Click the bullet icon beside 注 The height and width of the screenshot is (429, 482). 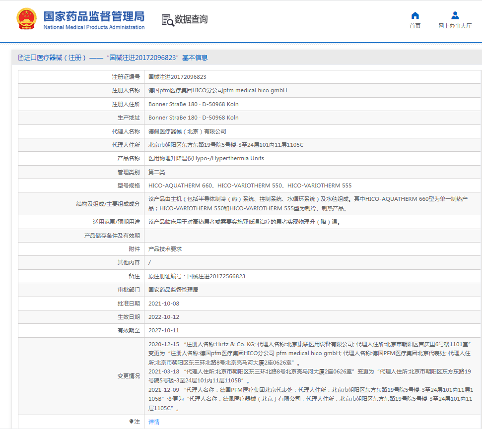pos(131,422)
